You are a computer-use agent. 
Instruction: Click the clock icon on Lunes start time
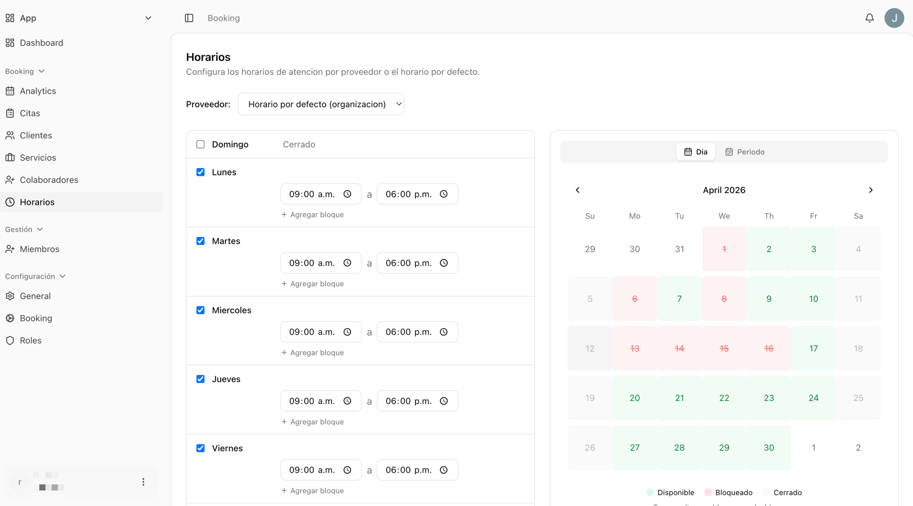coord(347,194)
